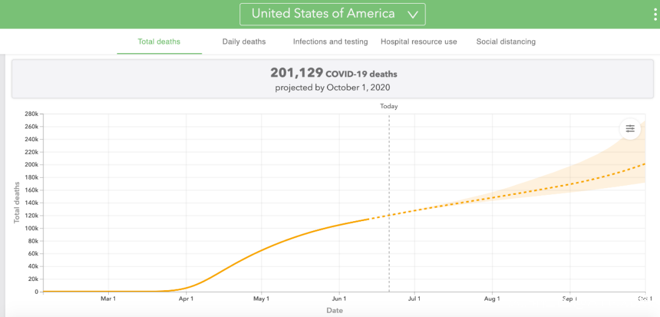660x317 pixels.
Task: Go to Hospital resource use tab
Action: click(419, 42)
